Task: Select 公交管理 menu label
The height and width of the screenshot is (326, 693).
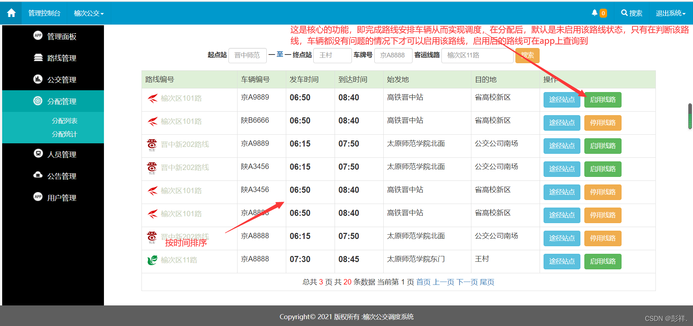Action: [x=62, y=80]
